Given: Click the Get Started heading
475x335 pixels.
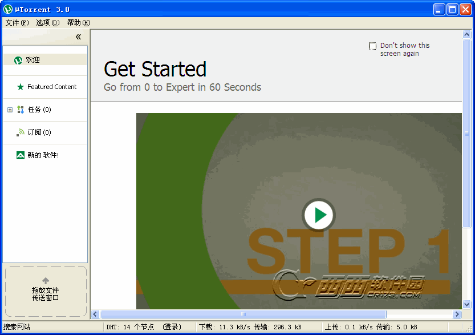Looking at the screenshot, I should point(155,69).
